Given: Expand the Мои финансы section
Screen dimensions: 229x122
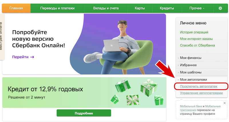Looking at the screenshot, I should [x=202, y=58].
